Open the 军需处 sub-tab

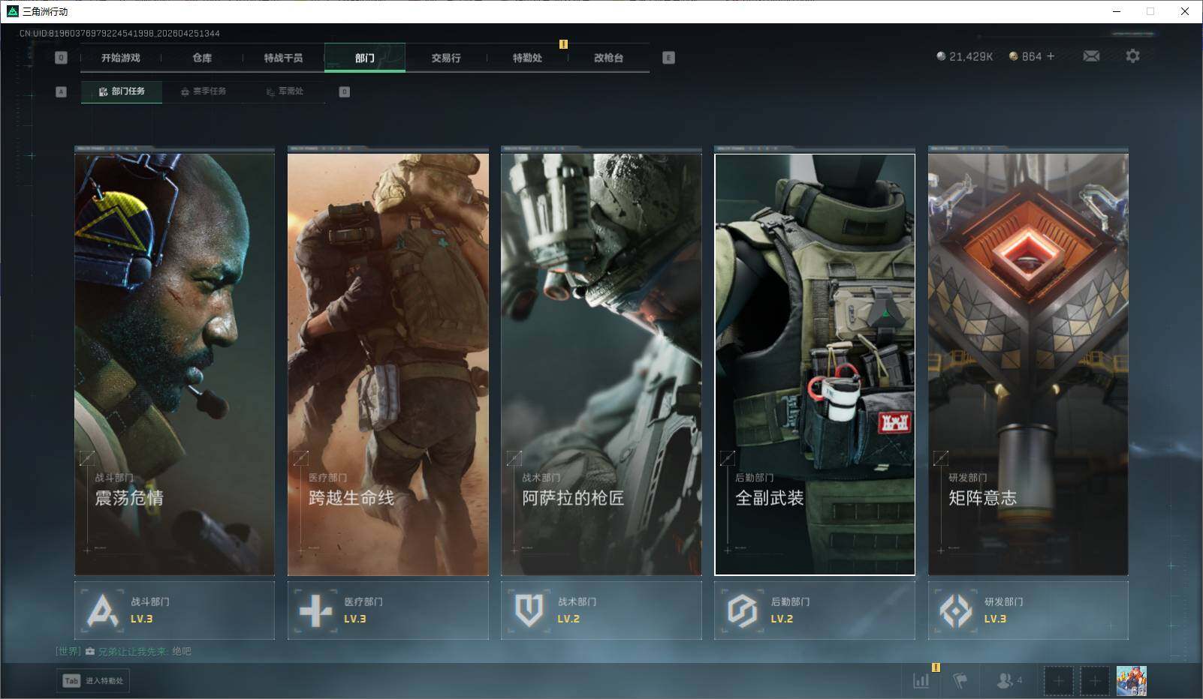pyautogui.click(x=285, y=91)
